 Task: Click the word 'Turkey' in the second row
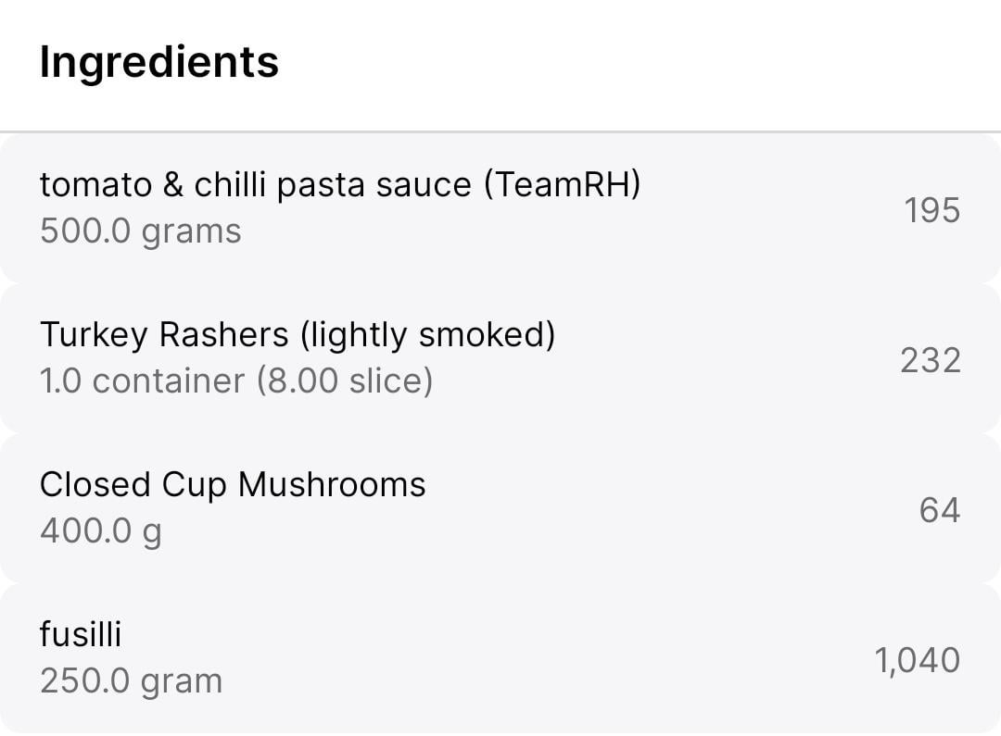pos(94,335)
